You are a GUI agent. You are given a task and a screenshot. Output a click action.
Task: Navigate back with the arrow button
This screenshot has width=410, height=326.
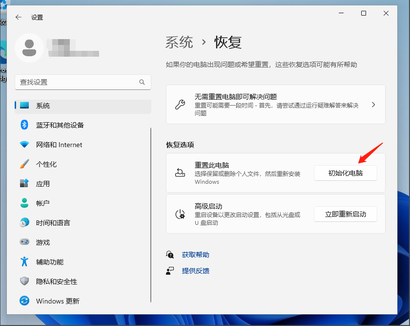point(18,17)
